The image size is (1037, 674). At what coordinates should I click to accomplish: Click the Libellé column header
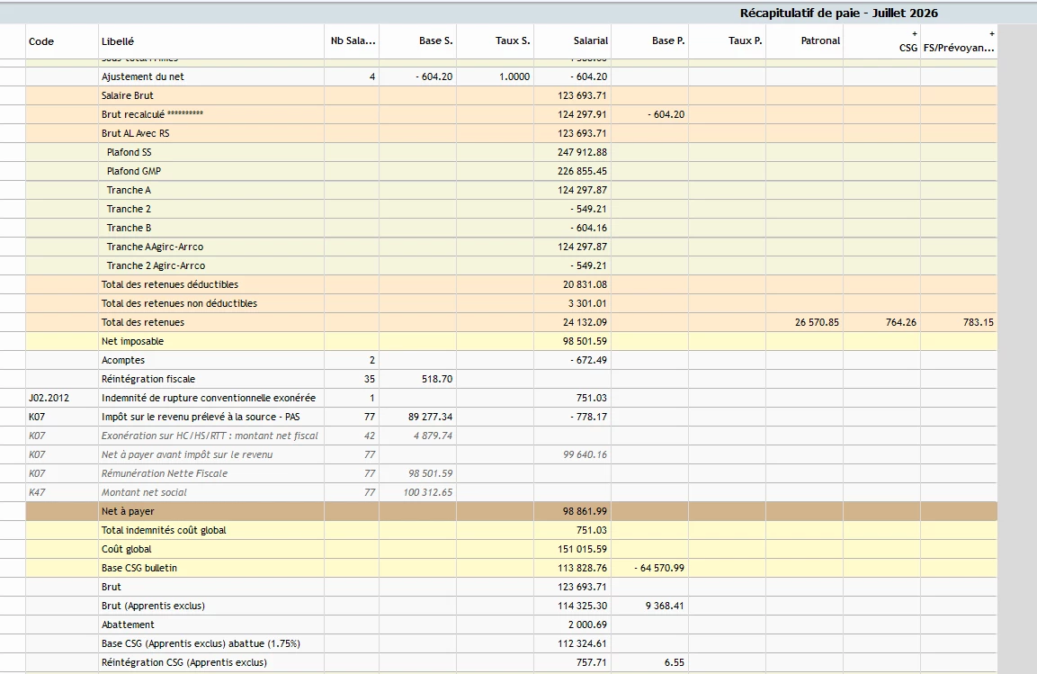tap(211, 41)
